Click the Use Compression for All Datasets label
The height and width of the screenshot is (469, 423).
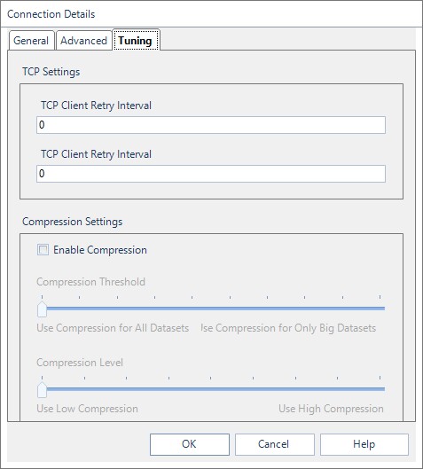[x=113, y=328]
